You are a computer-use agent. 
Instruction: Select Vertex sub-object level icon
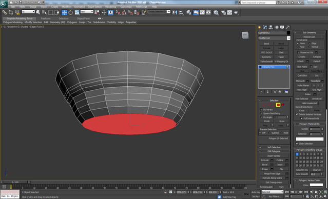pyautogui.click(x=264, y=105)
